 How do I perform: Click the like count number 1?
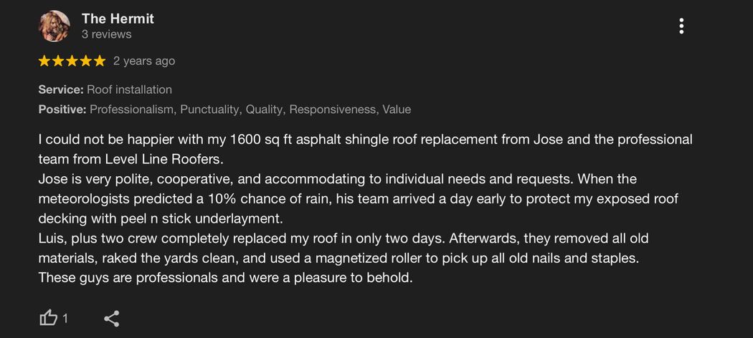click(65, 319)
